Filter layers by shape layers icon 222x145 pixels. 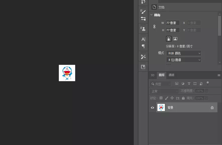click(x=195, y=84)
